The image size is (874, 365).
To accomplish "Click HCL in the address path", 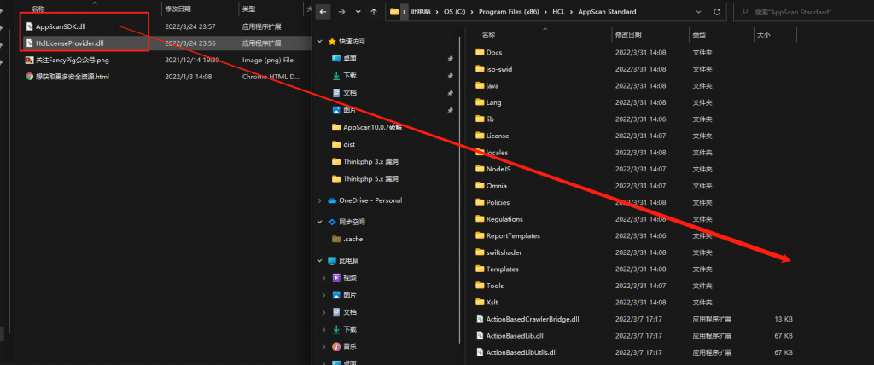I will (x=558, y=12).
